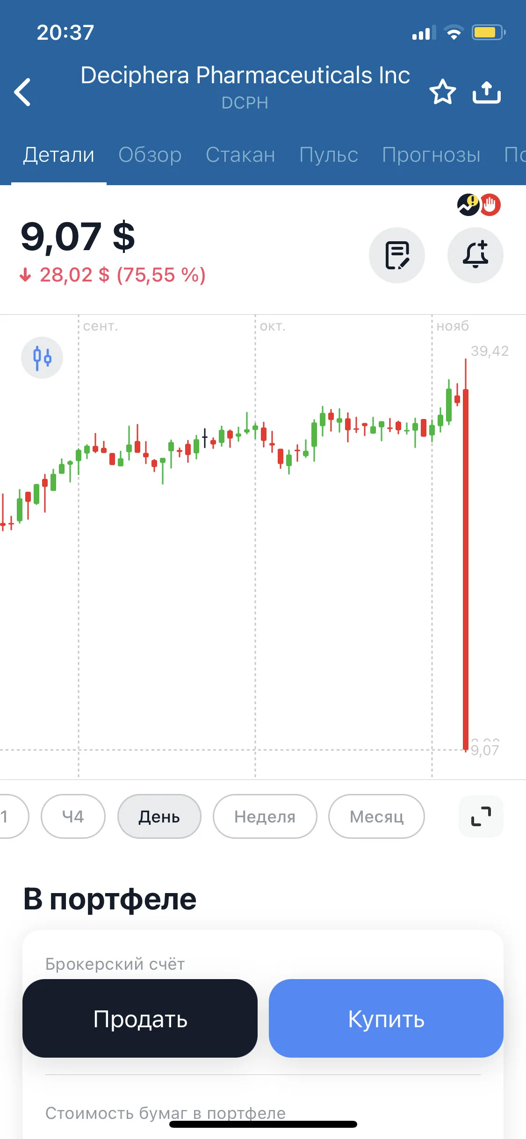Image resolution: width=526 pixels, height=1139 pixels.
Task: Switch to the Обзор tab
Action: pos(150,155)
